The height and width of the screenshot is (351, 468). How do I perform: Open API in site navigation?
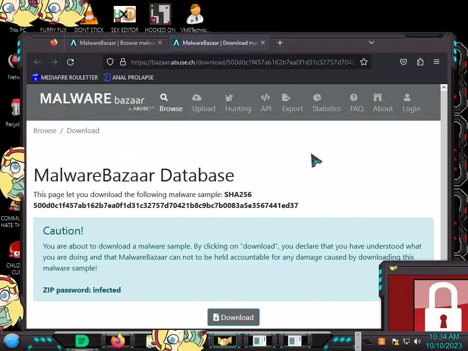coord(266,103)
